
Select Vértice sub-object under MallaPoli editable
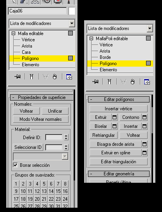106,45
